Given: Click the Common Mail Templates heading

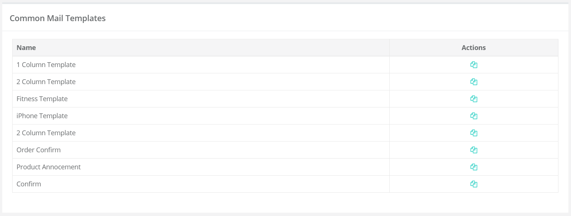Looking at the screenshot, I should click(58, 18).
